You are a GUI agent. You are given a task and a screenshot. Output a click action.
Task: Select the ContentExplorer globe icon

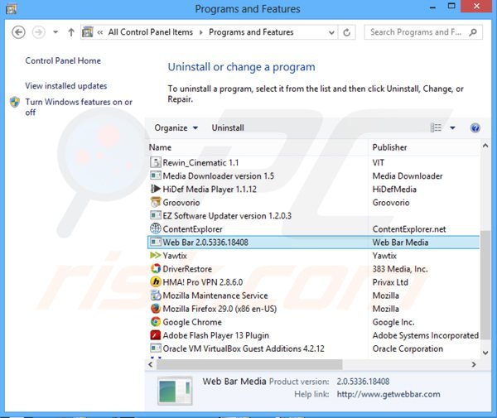point(156,228)
